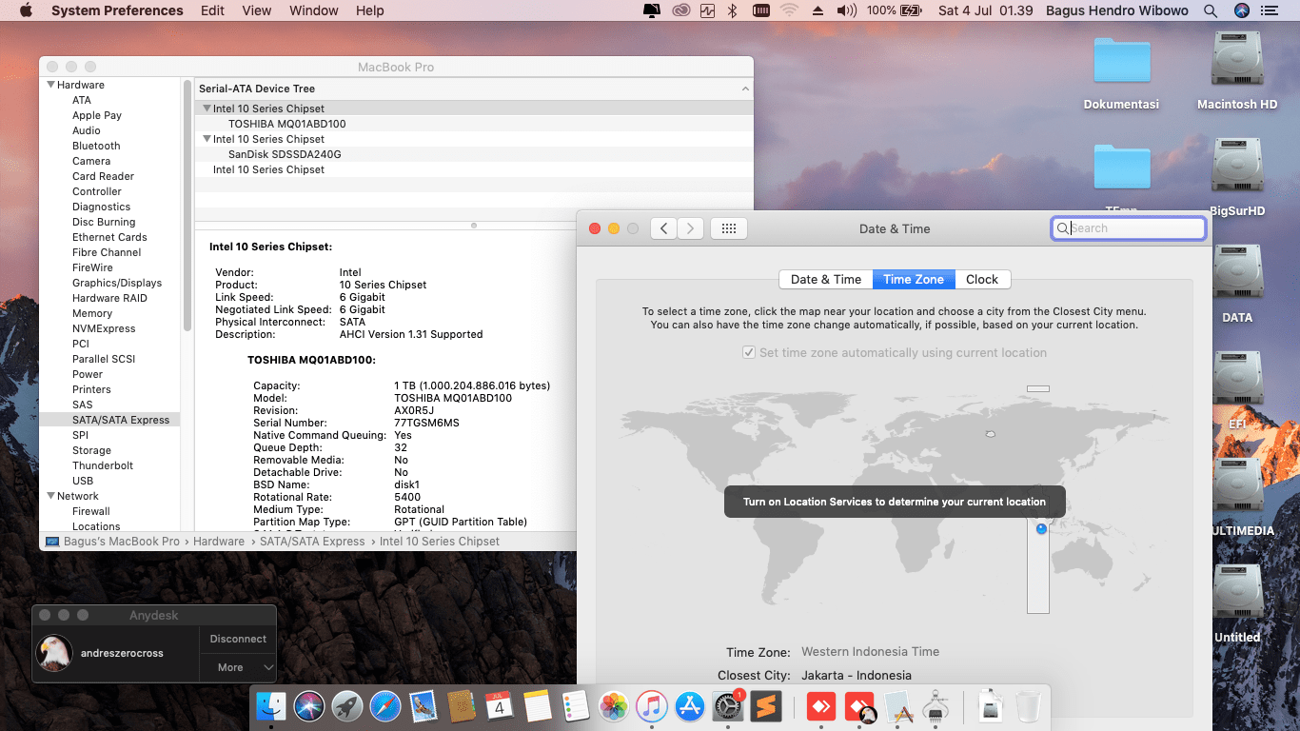Click sort arrow of Serial-ATA Device Tree header

click(x=745, y=89)
